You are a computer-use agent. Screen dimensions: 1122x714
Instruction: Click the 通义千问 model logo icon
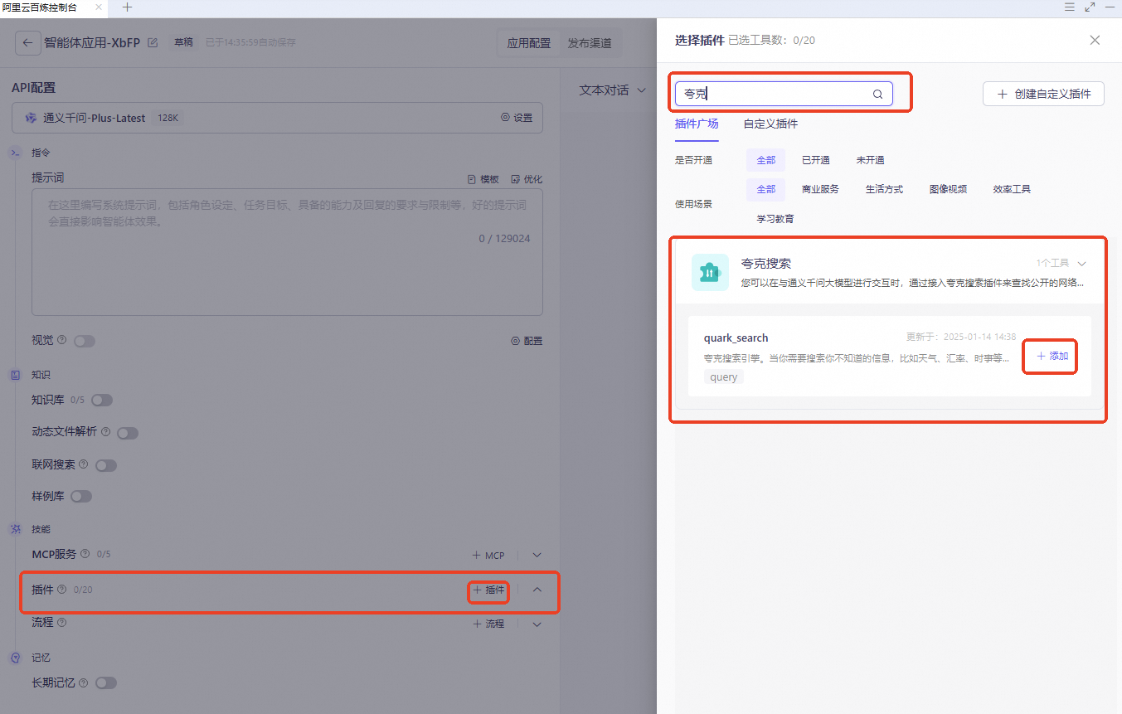pos(32,118)
